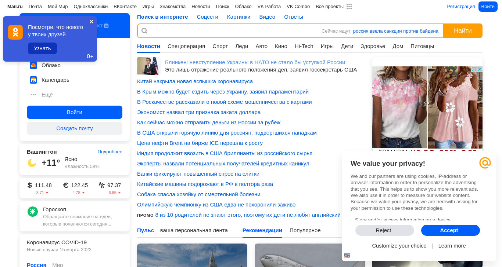This screenshot has height=267, width=502.
Task: Select the Спорт news tab
Action: click(x=220, y=46)
